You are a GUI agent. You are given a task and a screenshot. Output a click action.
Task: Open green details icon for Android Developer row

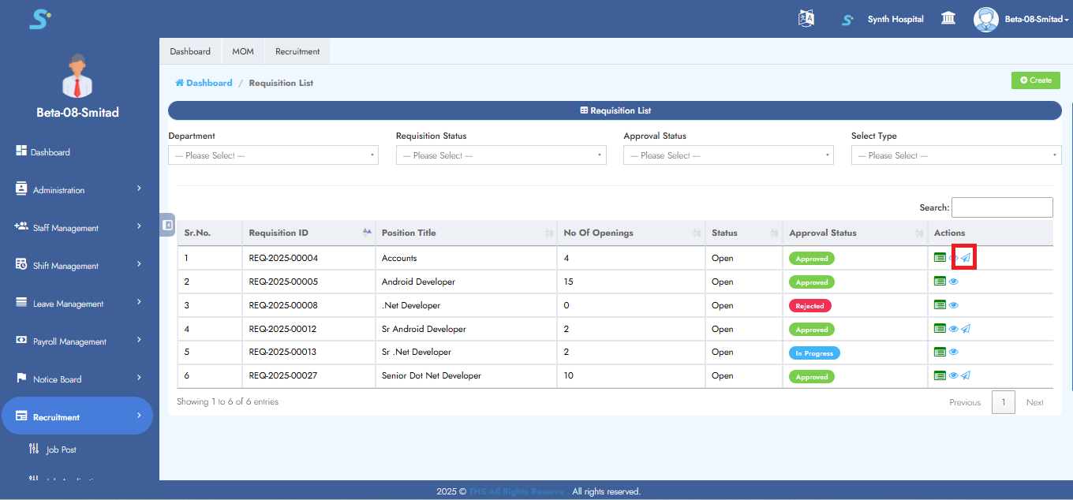(x=940, y=282)
